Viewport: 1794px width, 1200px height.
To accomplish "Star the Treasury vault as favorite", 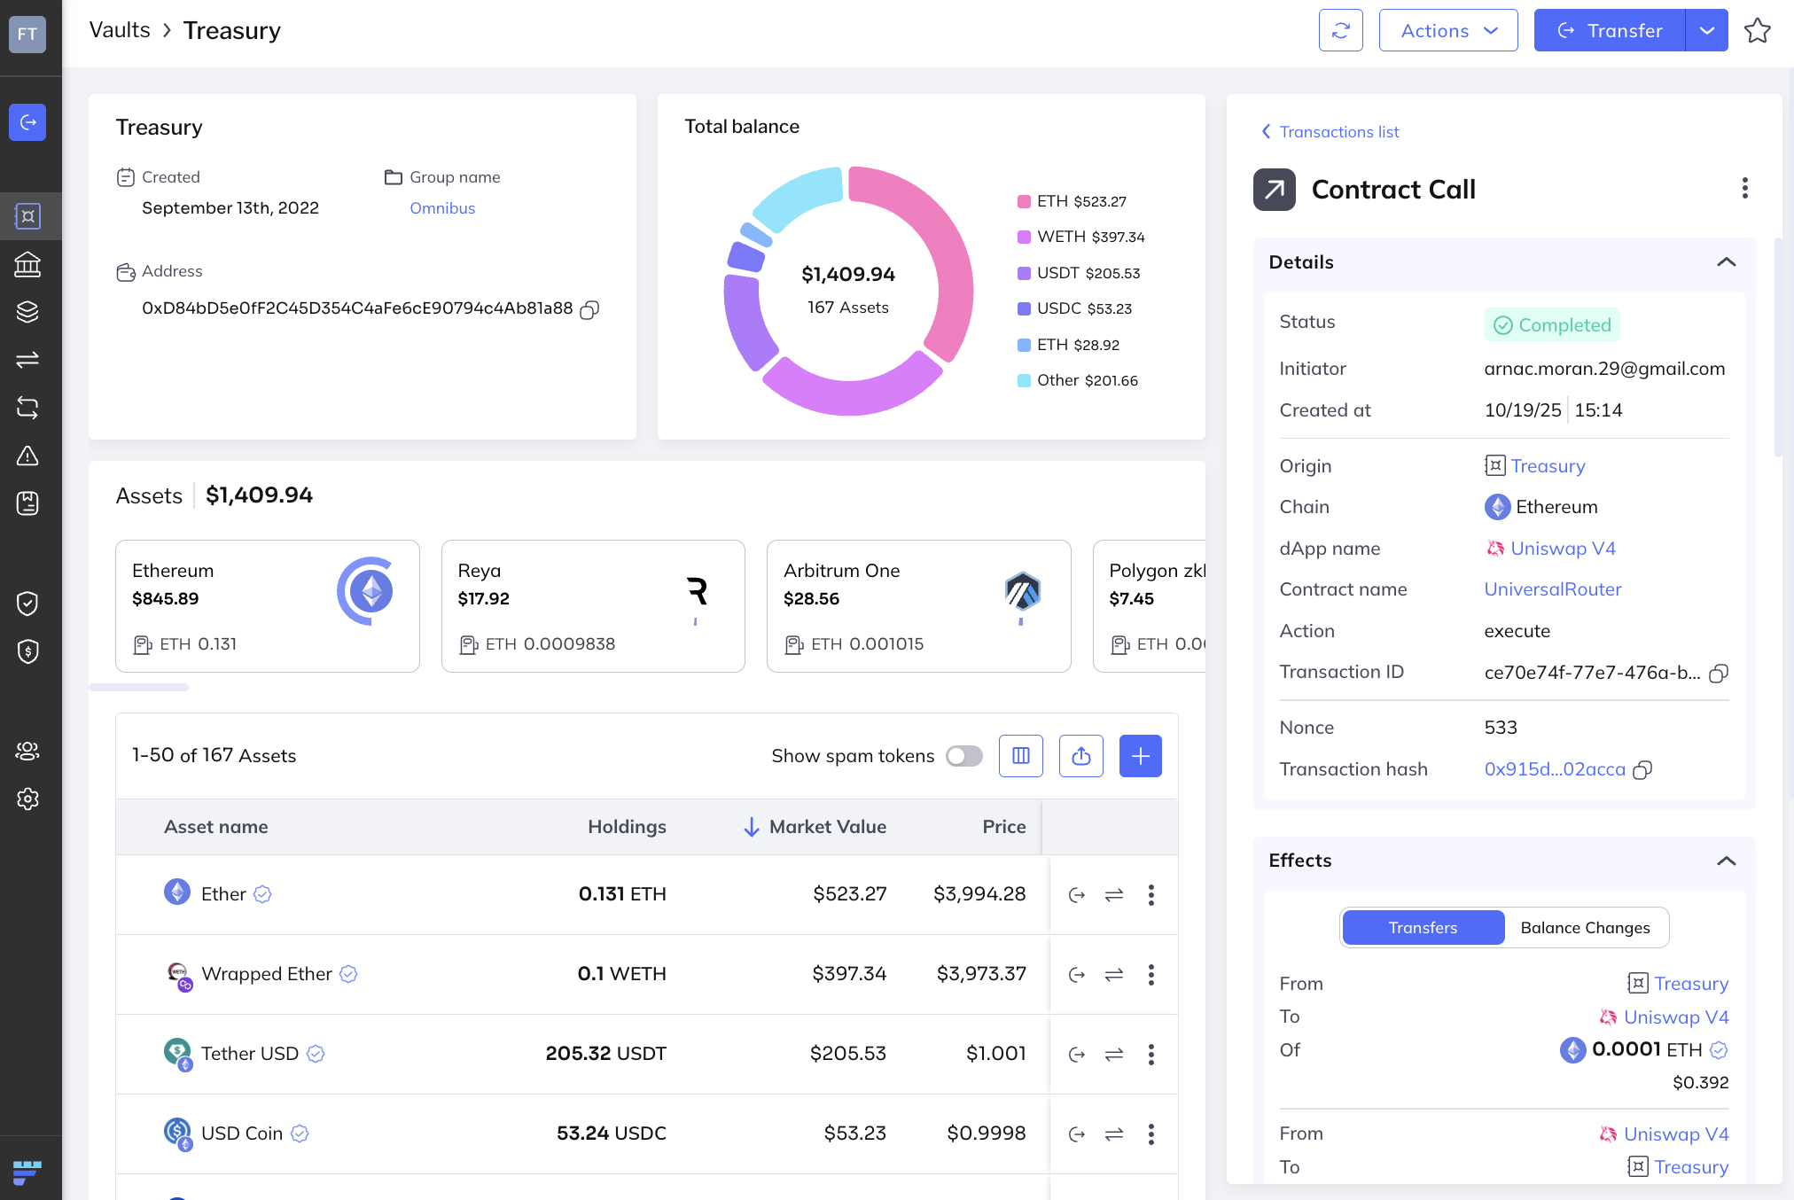I will 1757,31.
